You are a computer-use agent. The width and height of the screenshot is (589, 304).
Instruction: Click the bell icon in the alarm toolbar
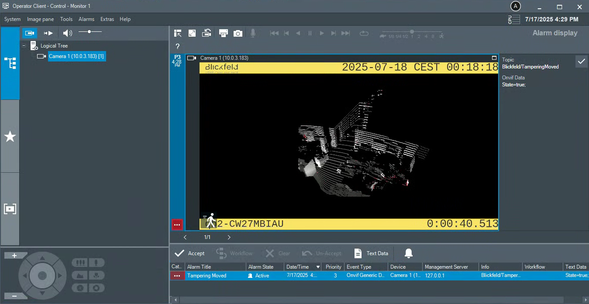(x=408, y=253)
